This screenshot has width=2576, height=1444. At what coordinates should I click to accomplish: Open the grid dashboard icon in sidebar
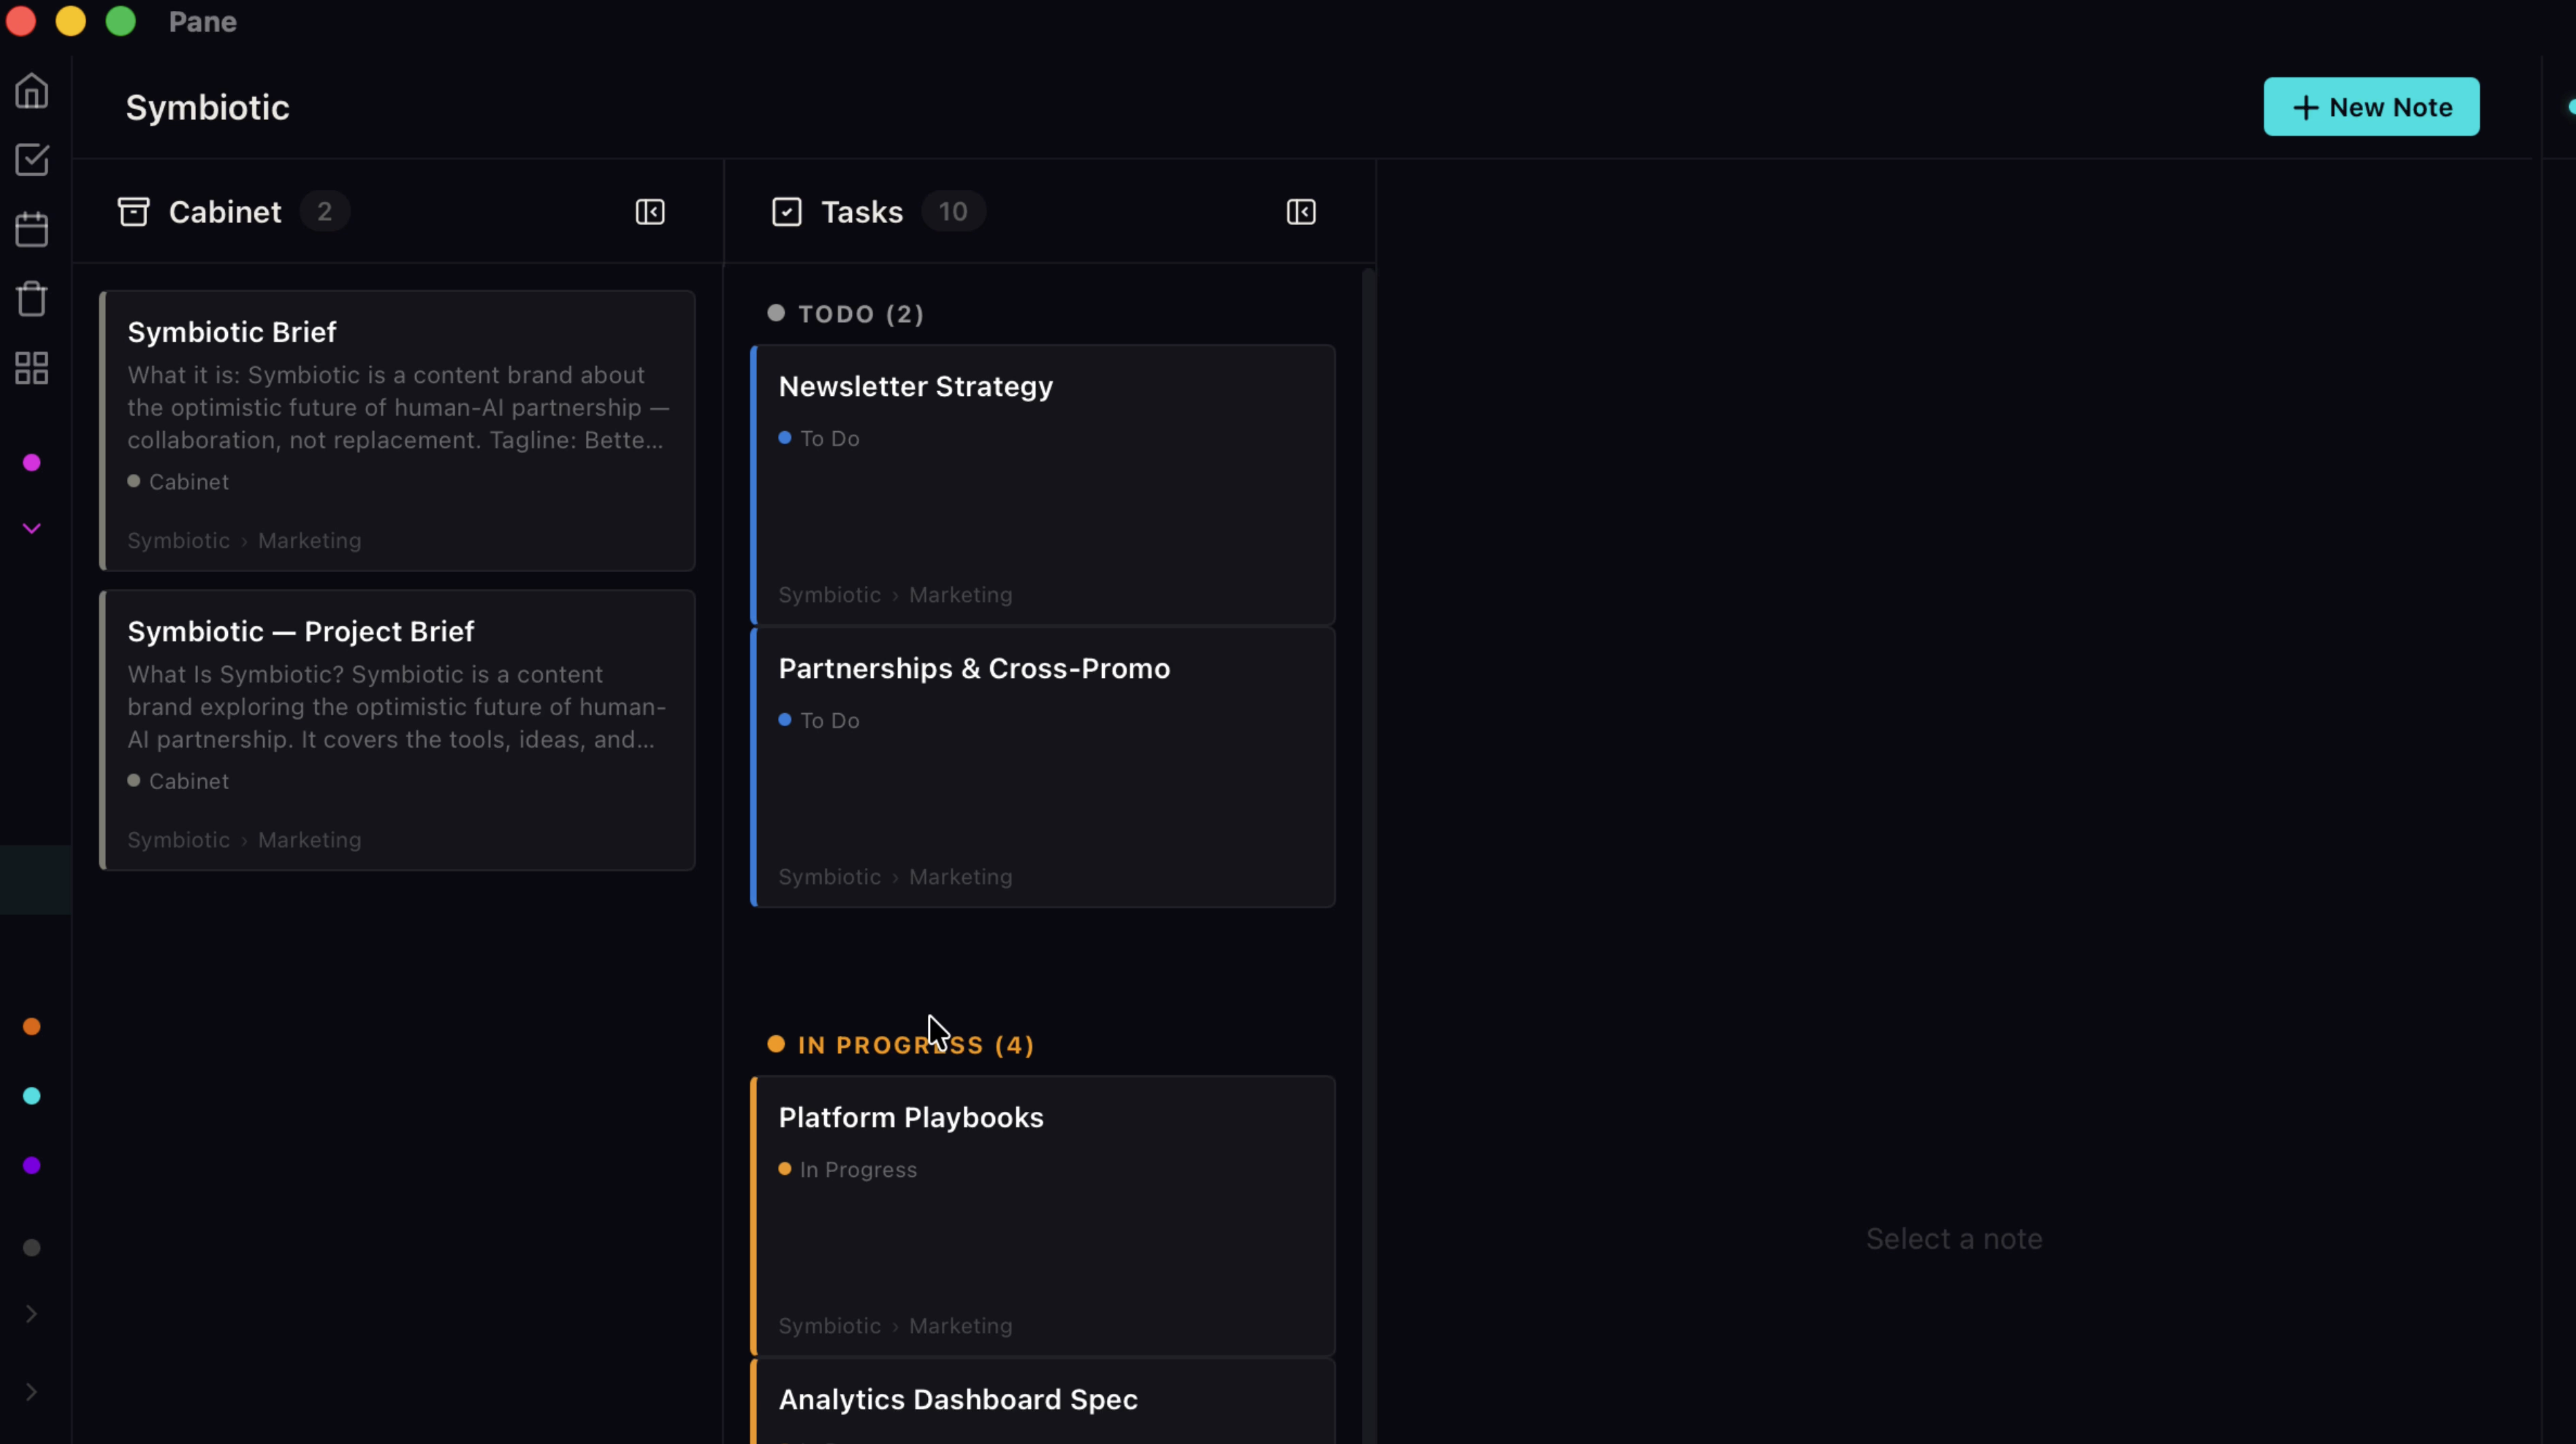pos(32,367)
